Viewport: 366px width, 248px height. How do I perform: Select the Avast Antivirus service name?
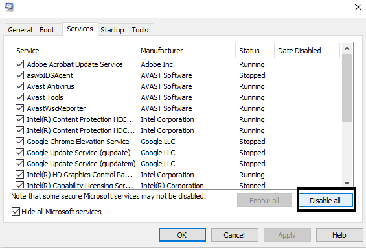point(51,86)
